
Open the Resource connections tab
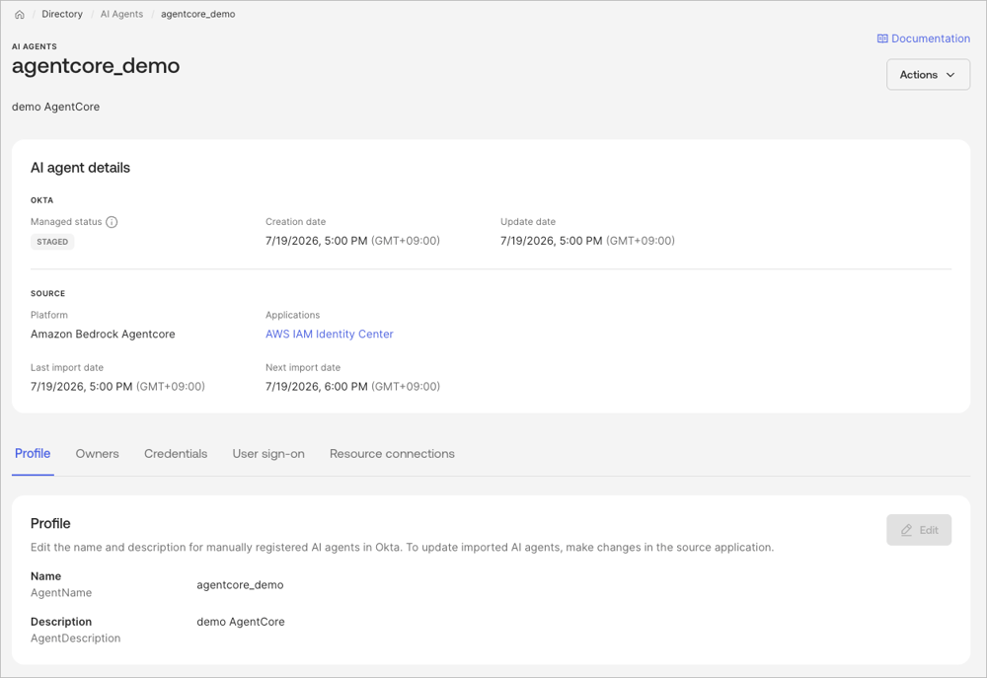pyautogui.click(x=392, y=453)
